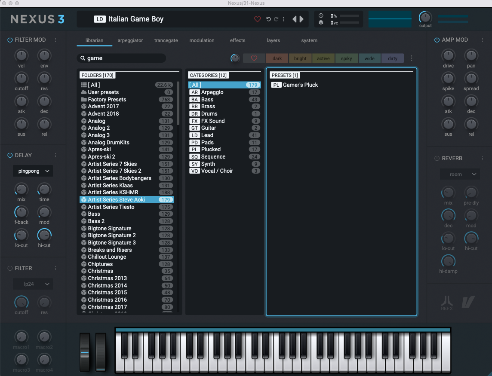Click the clock CPU usage icon
Viewport: 492px width, 376px height.
pyautogui.click(x=321, y=15)
